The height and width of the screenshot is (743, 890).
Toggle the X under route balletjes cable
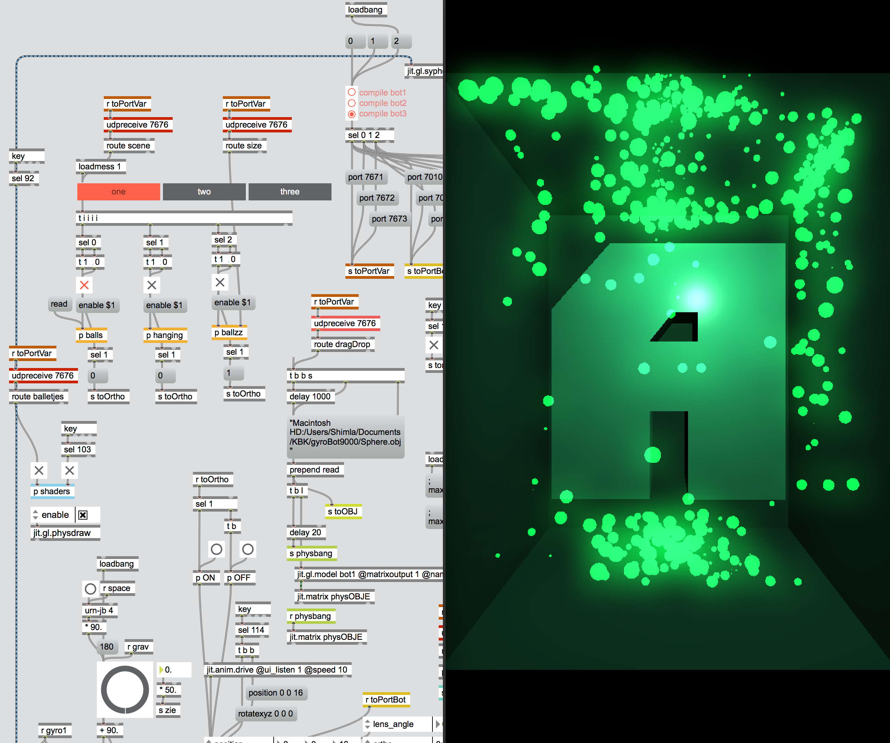pos(39,470)
